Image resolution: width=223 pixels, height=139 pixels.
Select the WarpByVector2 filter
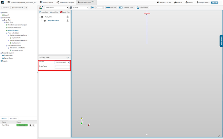53,21
